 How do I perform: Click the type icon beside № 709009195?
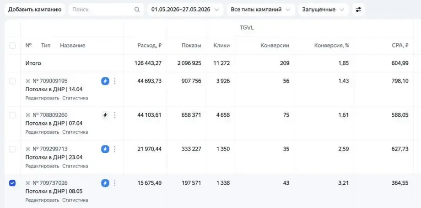pos(27,81)
